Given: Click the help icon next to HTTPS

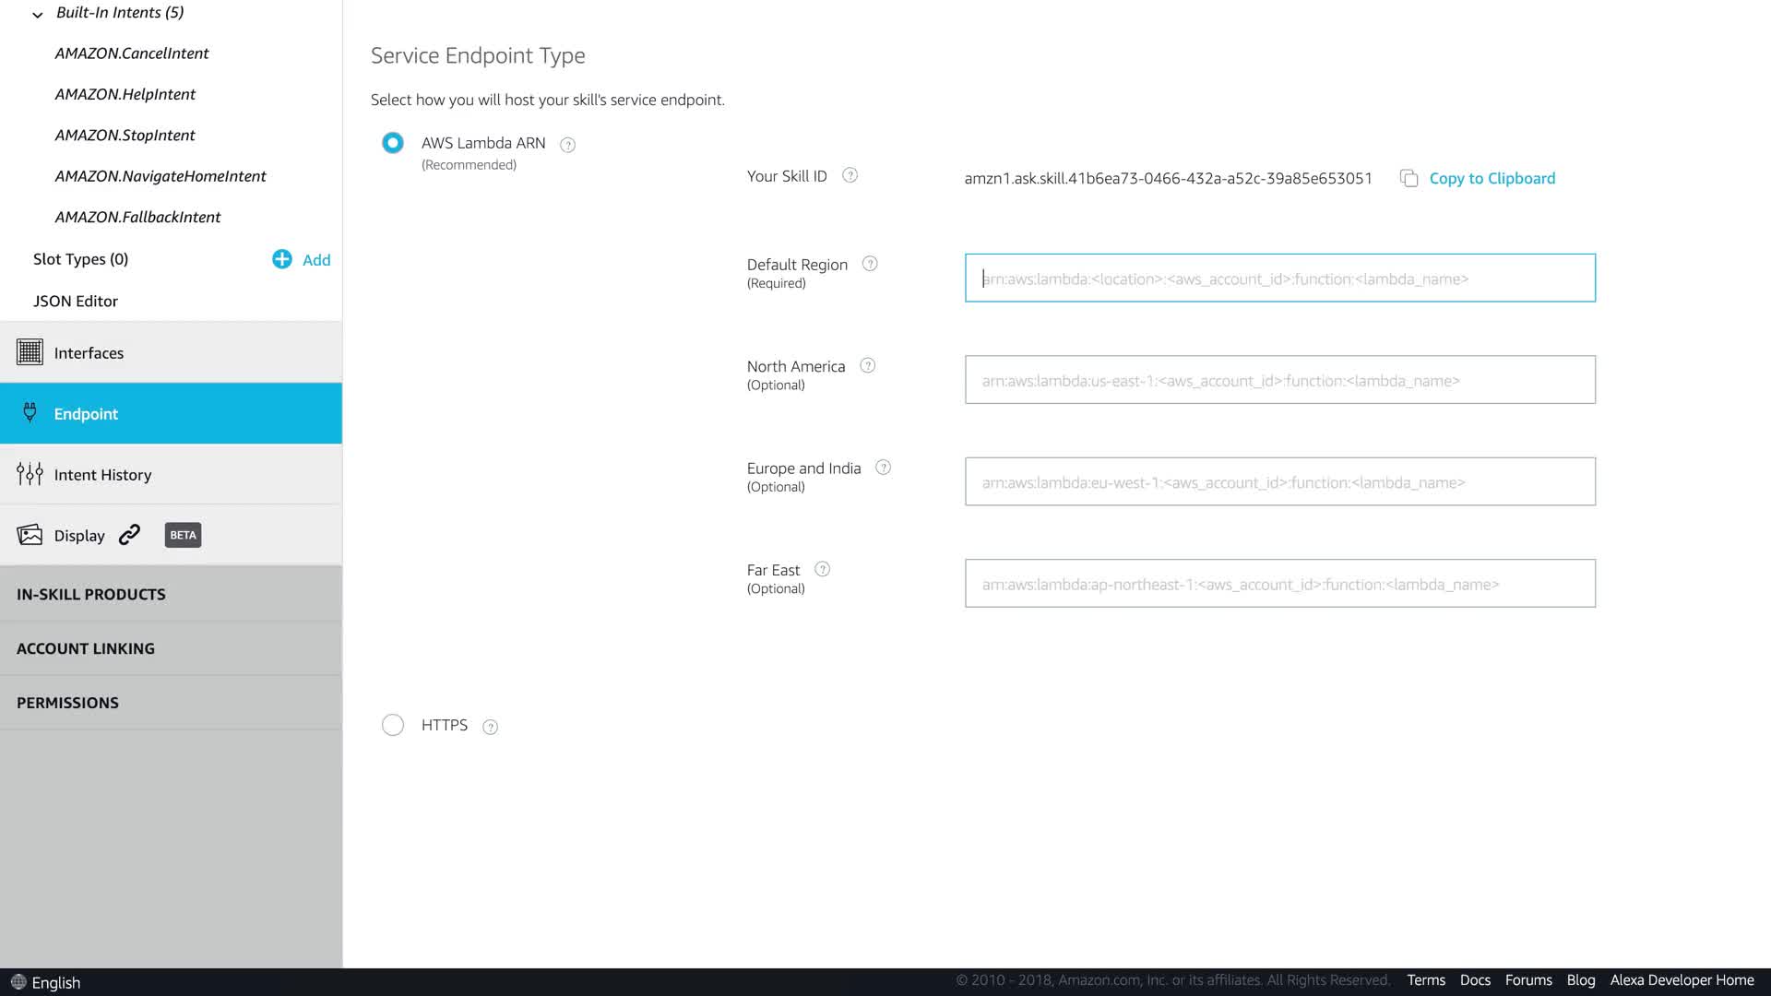Looking at the screenshot, I should point(491,727).
